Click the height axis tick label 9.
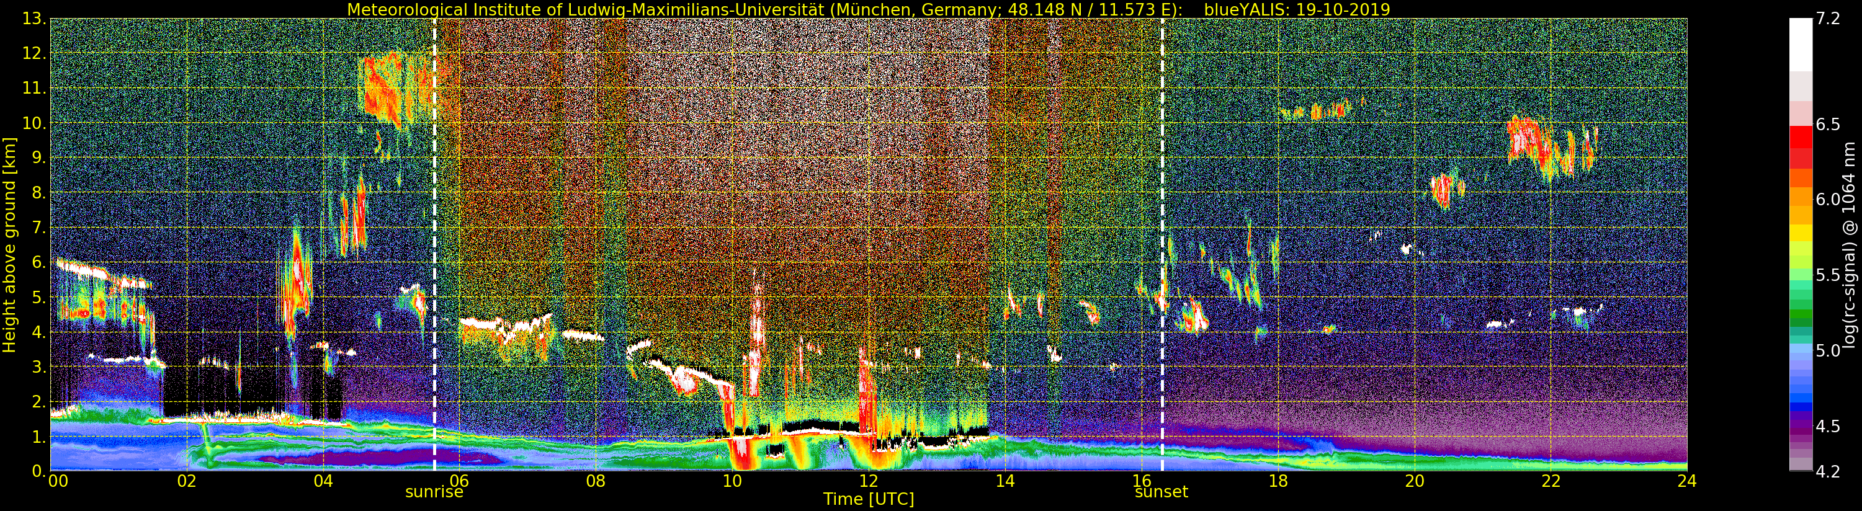 coord(40,158)
